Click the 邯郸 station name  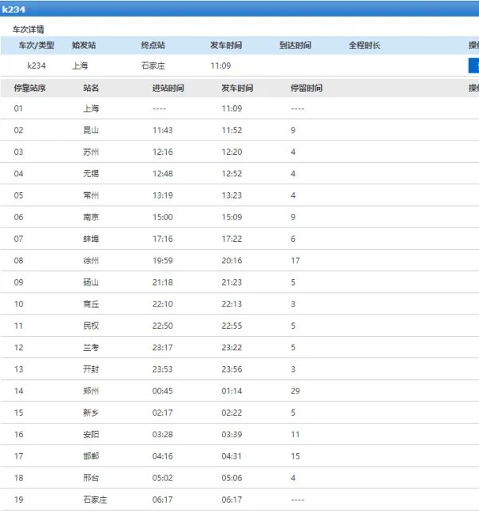(x=91, y=456)
